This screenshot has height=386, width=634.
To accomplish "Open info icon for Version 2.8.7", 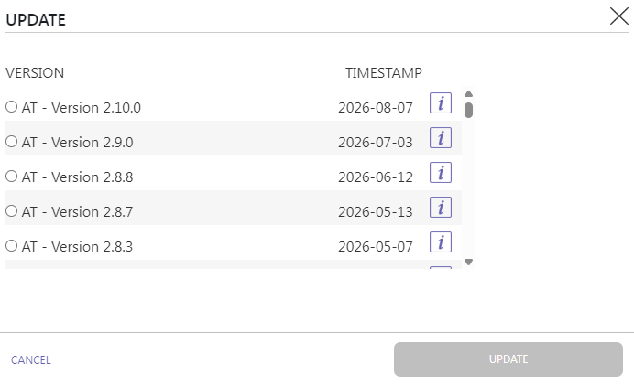I will [x=441, y=207].
